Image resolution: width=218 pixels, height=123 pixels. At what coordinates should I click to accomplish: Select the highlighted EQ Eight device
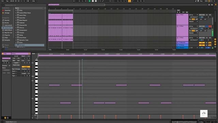[30, 45]
